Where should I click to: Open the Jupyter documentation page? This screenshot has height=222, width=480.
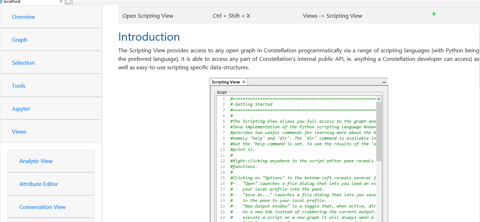point(21,109)
